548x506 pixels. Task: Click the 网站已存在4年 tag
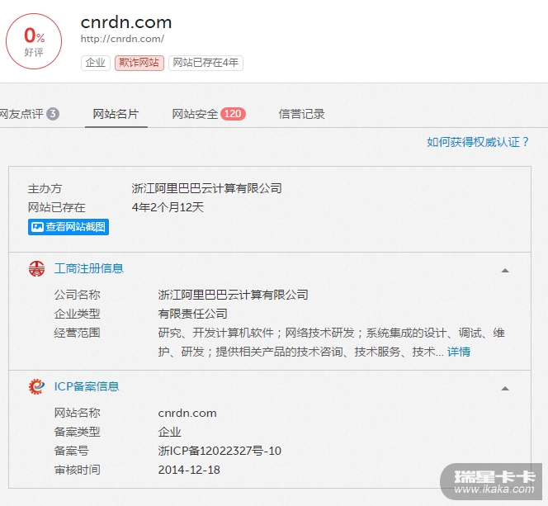205,63
